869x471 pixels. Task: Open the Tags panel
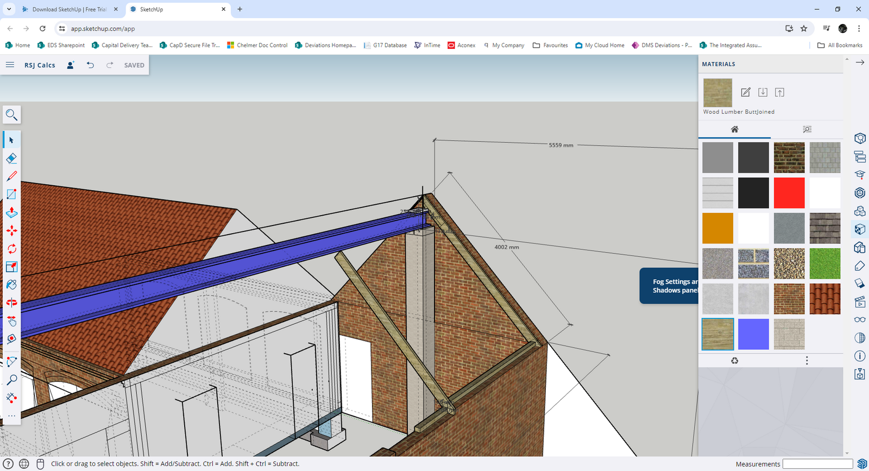(x=860, y=266)
